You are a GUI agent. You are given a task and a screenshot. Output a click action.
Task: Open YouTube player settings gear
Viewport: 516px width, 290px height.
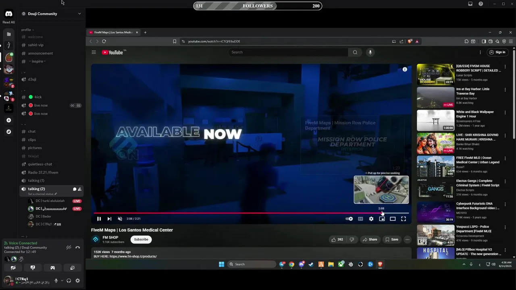[x=371, y=219]
